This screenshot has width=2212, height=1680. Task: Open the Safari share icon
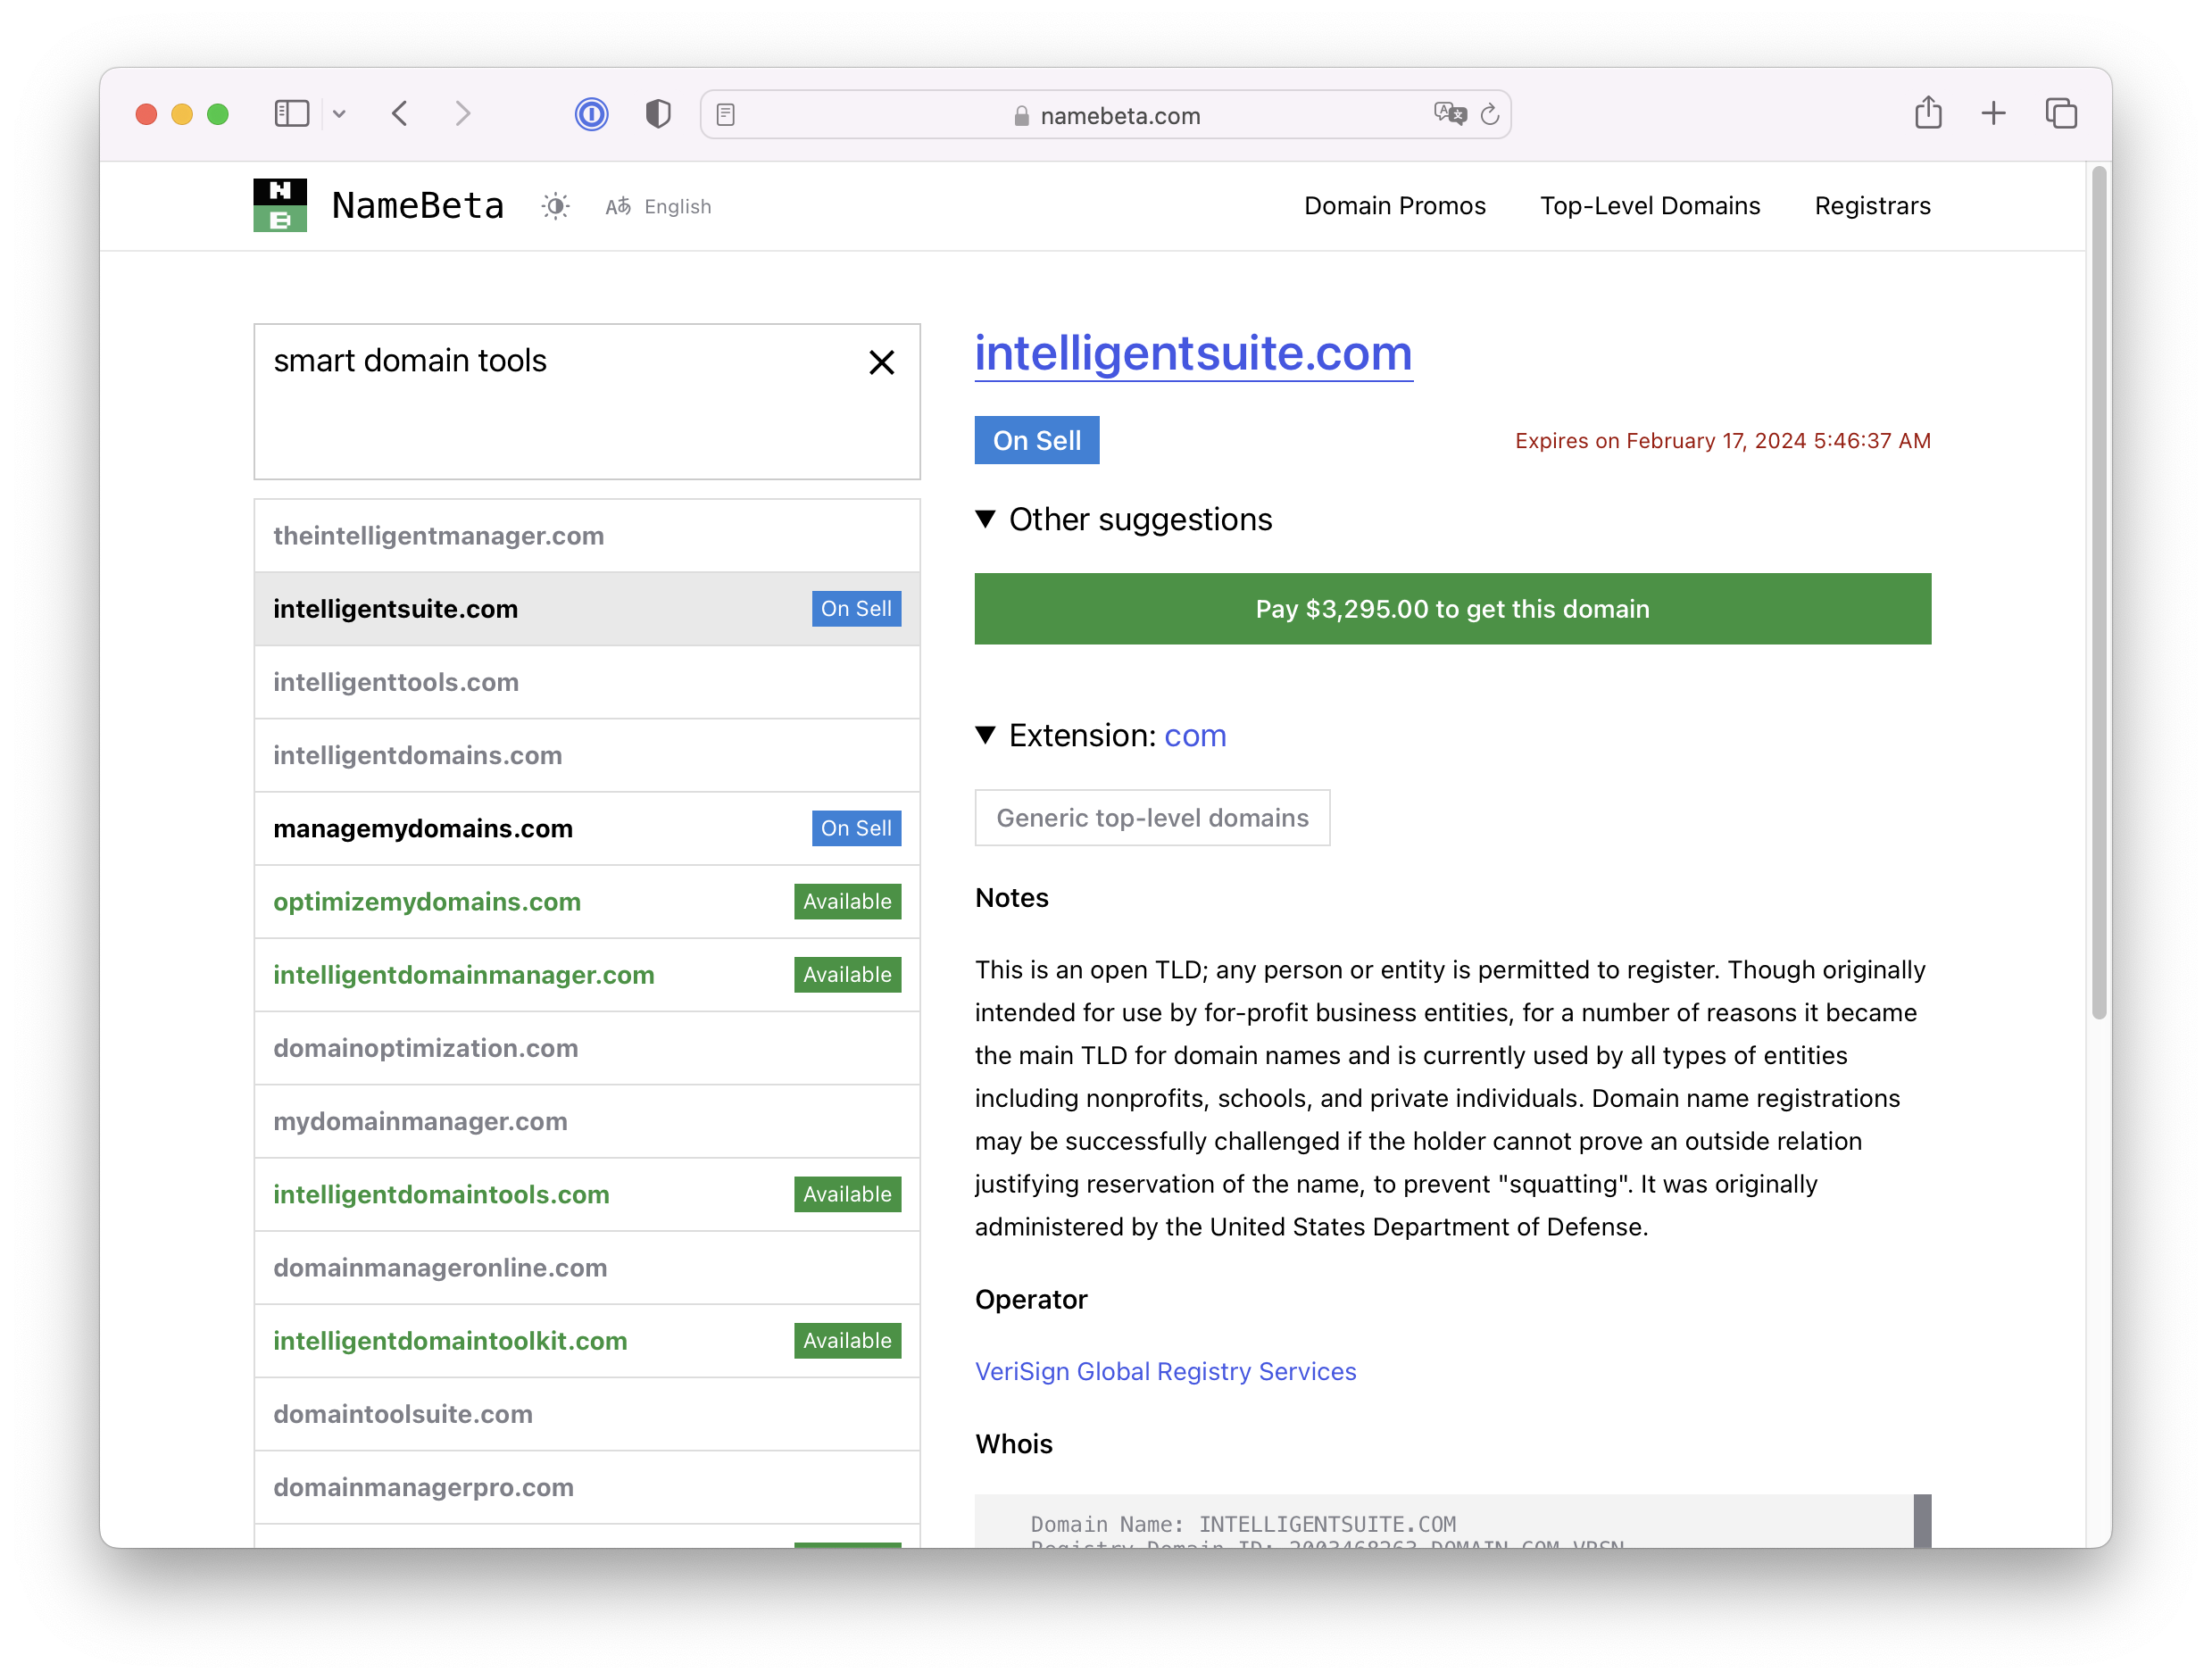1928,113
